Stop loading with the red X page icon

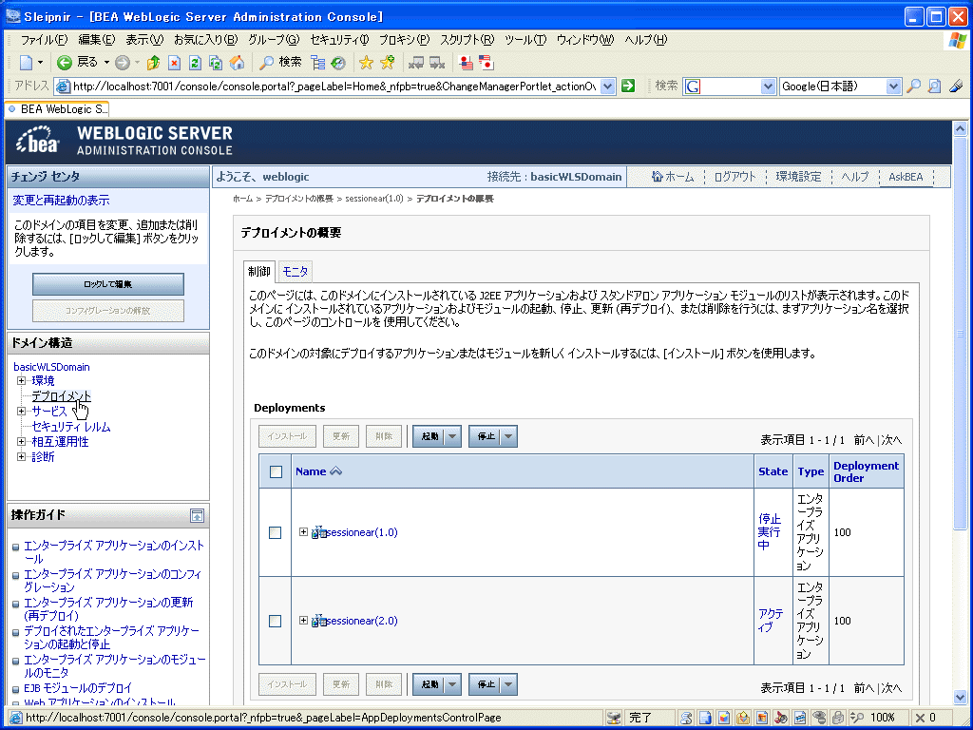(175, 63)
